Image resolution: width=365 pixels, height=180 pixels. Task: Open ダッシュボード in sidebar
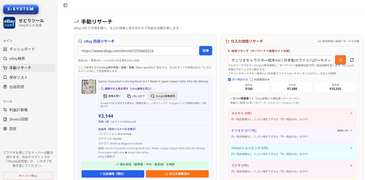pyautogui.click(x=28, y=49)
